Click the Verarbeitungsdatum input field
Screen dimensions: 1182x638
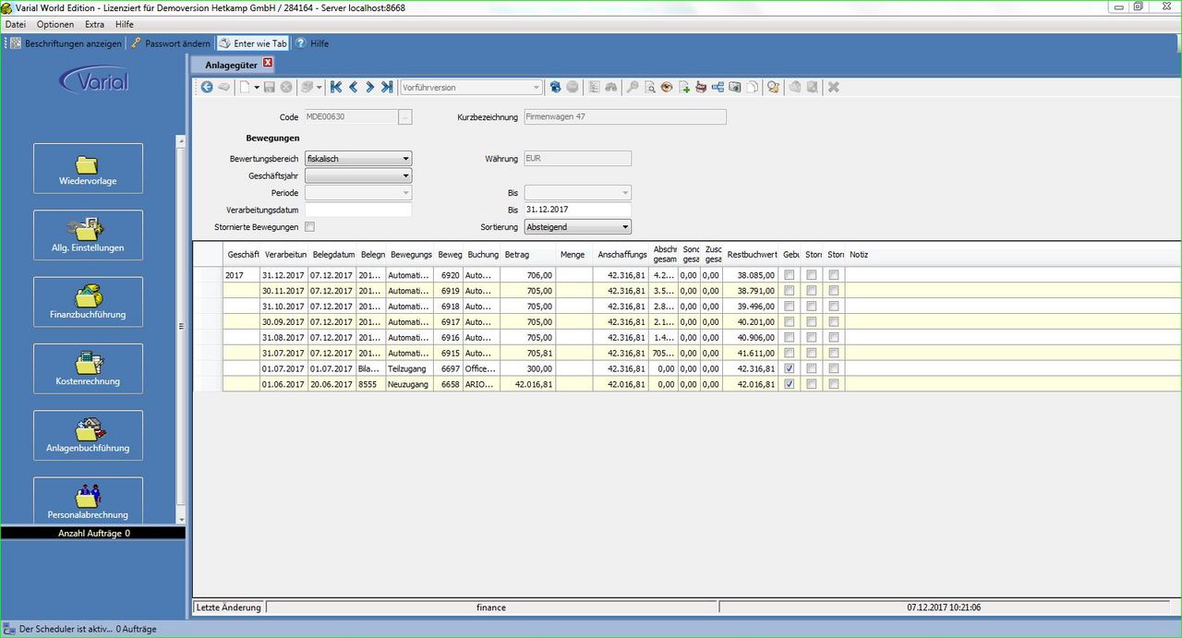point(358,210)
